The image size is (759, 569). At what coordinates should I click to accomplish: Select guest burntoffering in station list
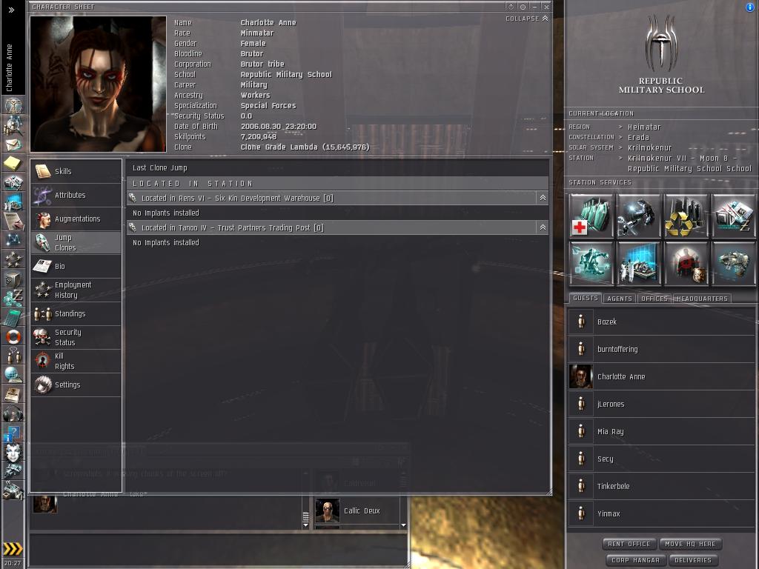tap(662, 349)
